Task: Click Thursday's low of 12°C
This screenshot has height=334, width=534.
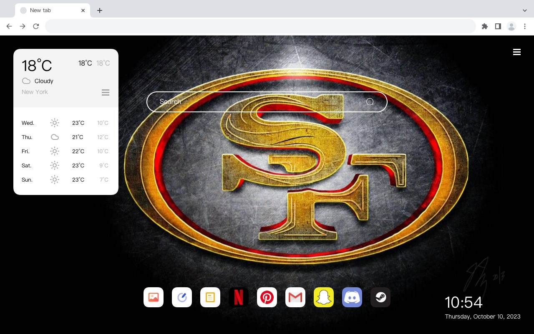Action: tap(103, 137)
